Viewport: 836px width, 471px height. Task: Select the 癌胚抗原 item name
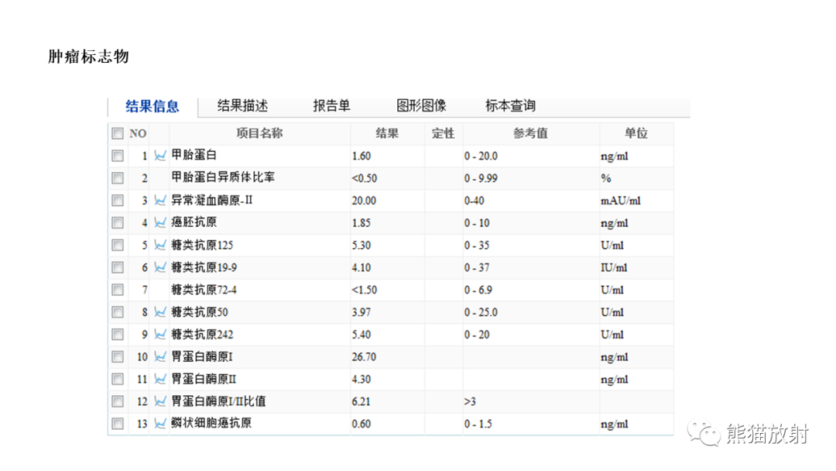194,222
